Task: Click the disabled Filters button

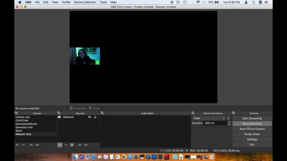Action: click(x=95, y=108)
